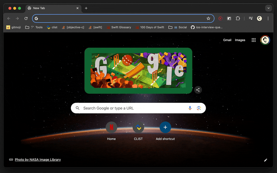
Task: Focus the address bar
Action: pos(123,18)
